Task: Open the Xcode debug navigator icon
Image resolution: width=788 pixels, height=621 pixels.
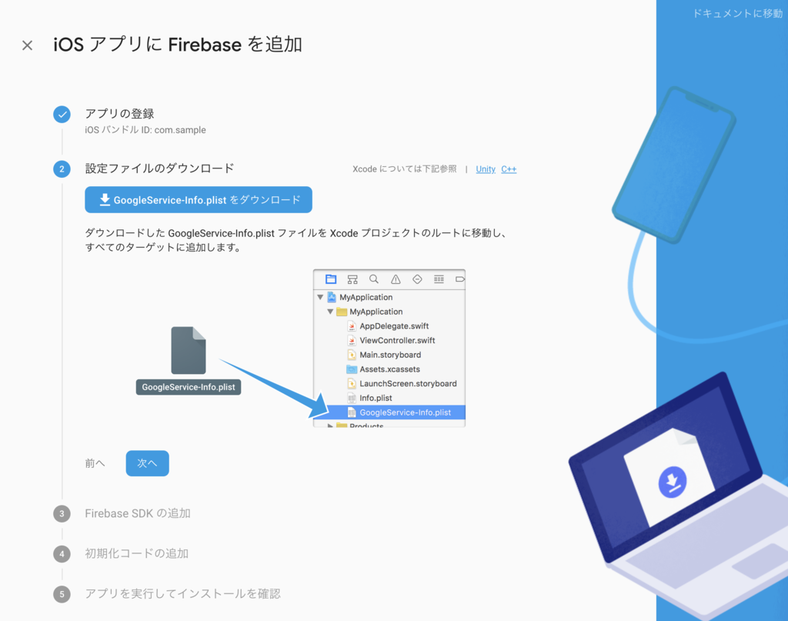Action: pos(439,279)
